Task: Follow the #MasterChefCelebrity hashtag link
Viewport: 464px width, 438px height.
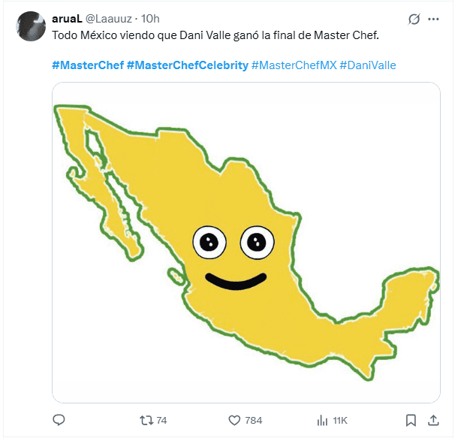Action: click(x=188, y=65)
